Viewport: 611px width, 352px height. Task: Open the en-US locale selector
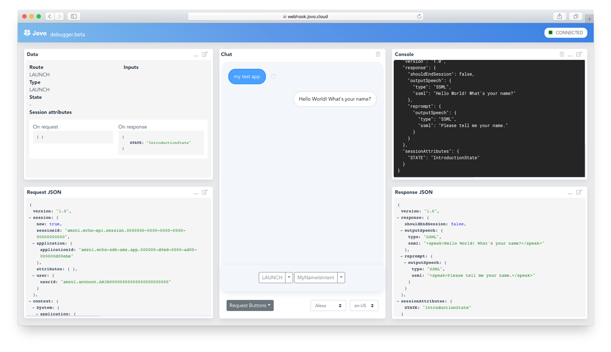tap(364, 306)
